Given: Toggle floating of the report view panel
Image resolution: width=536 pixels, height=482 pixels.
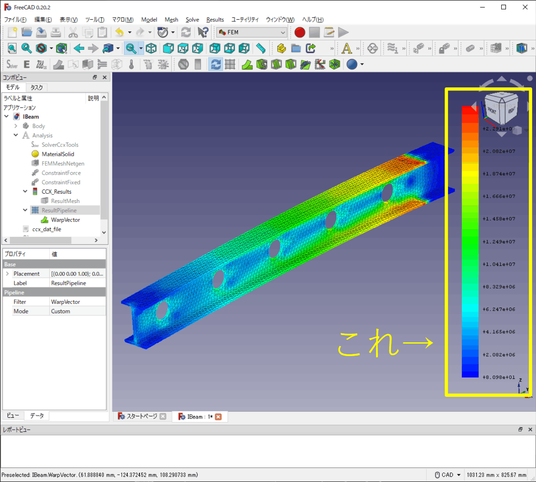Looking at the screenshot, I should click(x=521, y=429).
